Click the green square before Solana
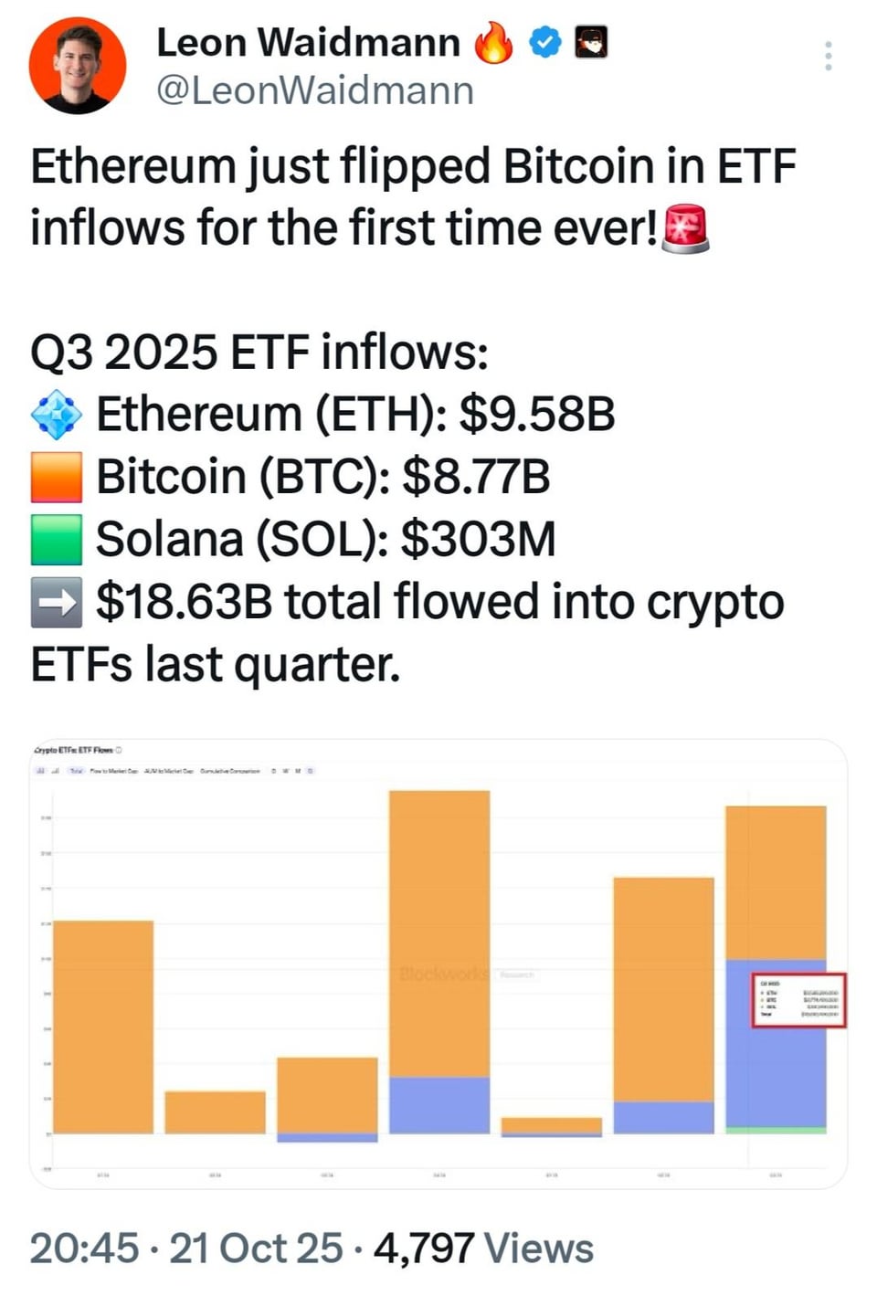The width and height of the screenshot is (877, 1296). point(56,539)
